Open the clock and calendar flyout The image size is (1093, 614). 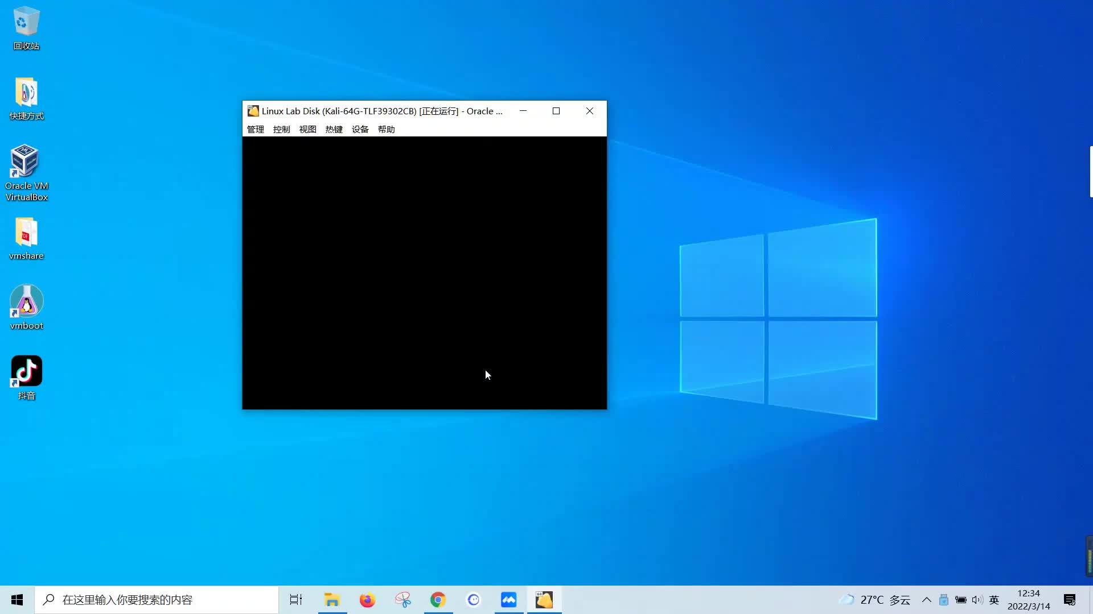[1028, 600]
